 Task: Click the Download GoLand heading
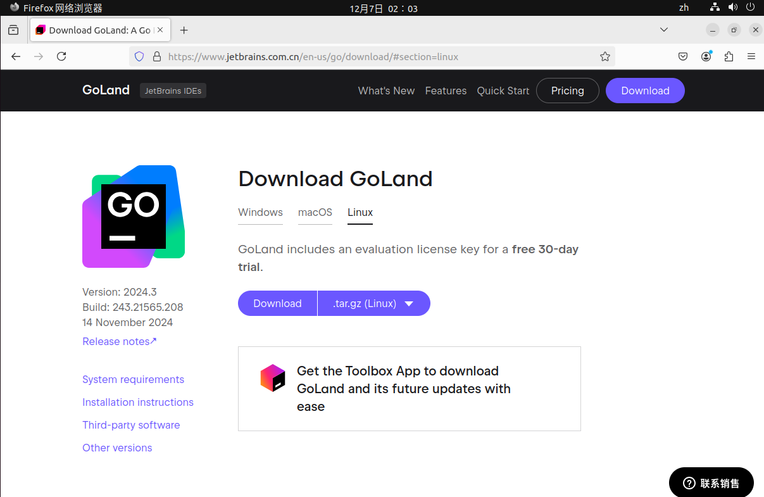(x=335, y=179)
